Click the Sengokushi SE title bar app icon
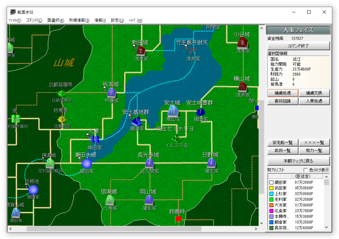This screenshot has width=339, height=239. (x=13, y=12)
